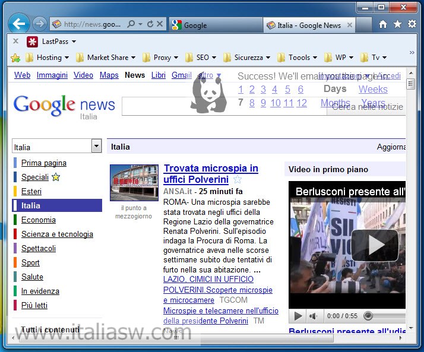The width and height of the screenshot is (424, 352).
Task: Open the SEO favorites folder
Action: point(201,58)
